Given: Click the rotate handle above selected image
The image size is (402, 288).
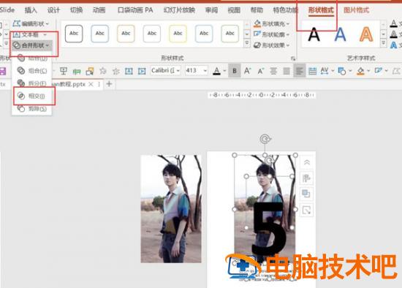Looking at the screenshot, I should (x=265, y=140).
